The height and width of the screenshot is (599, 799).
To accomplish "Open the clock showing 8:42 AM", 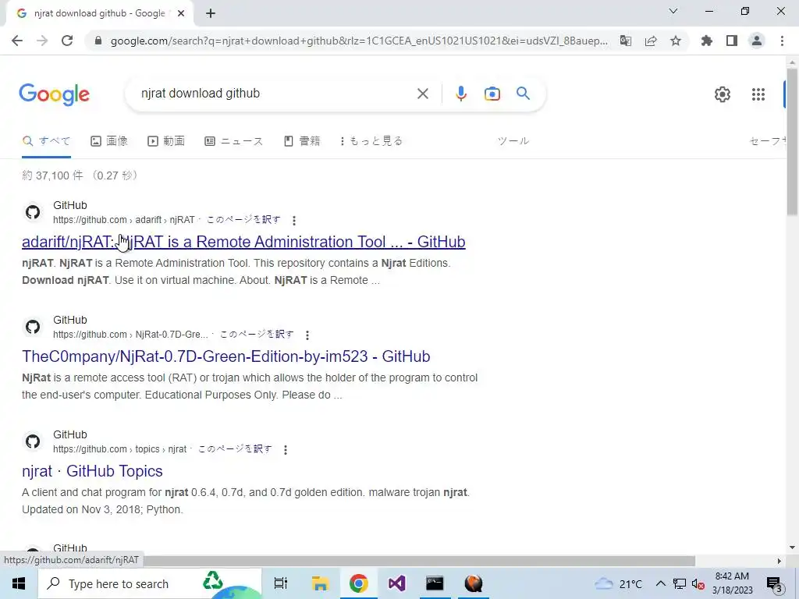I will click(732, 583).
